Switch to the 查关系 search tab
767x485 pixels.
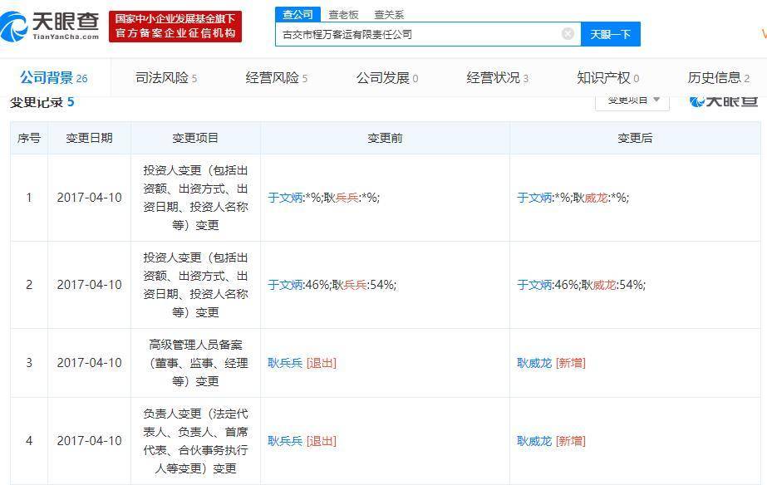coord(387,13)
